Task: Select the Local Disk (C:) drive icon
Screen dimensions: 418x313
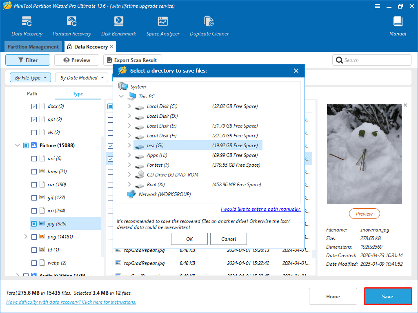Action: tap(140, 107)
